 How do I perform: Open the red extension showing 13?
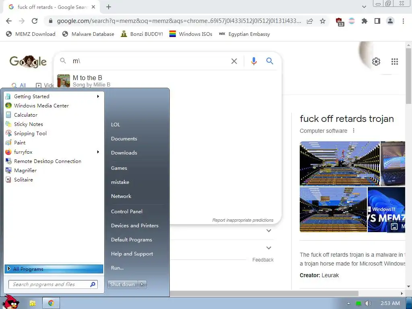340,22
